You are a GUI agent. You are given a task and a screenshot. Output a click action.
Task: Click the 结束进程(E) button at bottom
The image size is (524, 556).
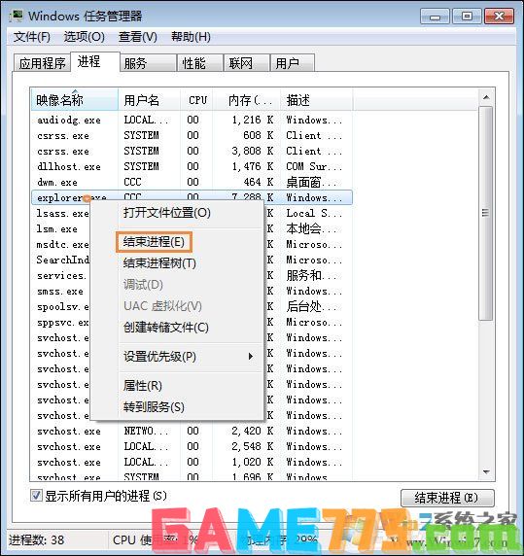pos(446,498)
